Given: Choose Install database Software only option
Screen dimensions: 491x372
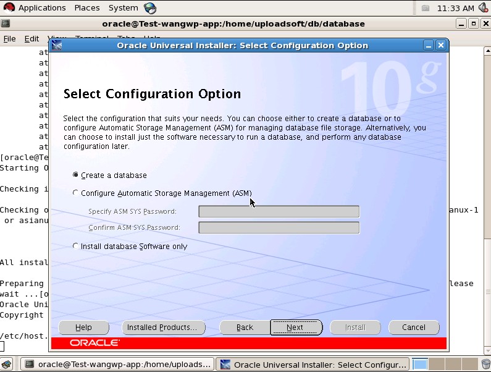Looking at the screenshot, I should pos(76,246).
